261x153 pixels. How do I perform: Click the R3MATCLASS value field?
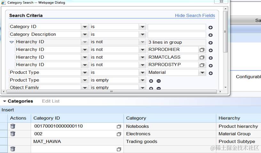[173, 57]
